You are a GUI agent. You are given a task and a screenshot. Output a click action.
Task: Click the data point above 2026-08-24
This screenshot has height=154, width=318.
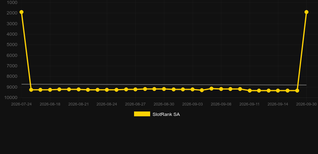(x=107, y=90)
